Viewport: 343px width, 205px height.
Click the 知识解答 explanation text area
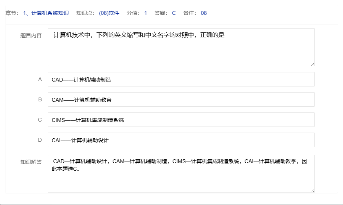point(181,174)
